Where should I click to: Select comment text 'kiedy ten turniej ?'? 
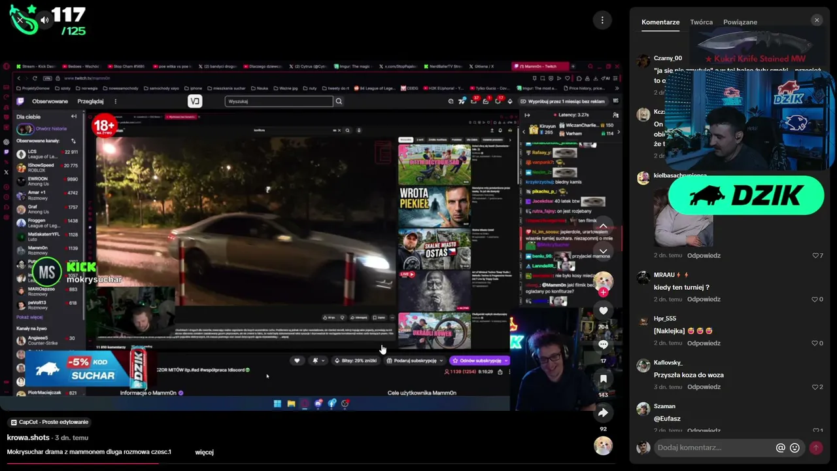click(681, 287)
